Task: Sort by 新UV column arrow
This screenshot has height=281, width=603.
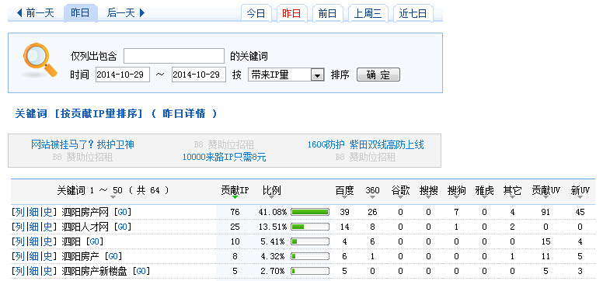Action: pyautogui.click(x=580, y=197)
